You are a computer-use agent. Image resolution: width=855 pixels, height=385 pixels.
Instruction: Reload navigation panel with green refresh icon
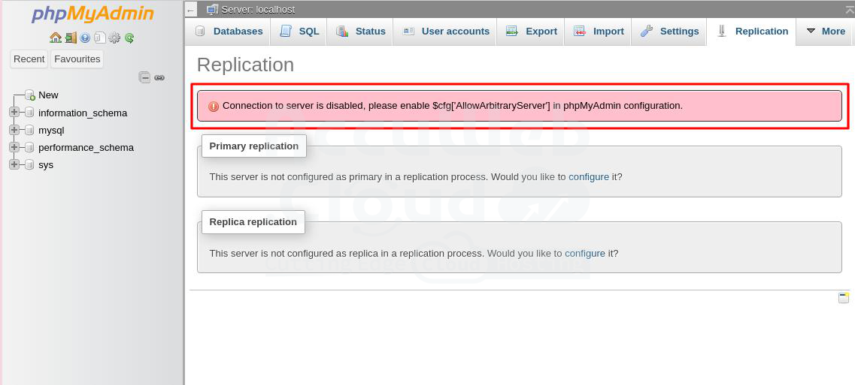coord(129,38)
